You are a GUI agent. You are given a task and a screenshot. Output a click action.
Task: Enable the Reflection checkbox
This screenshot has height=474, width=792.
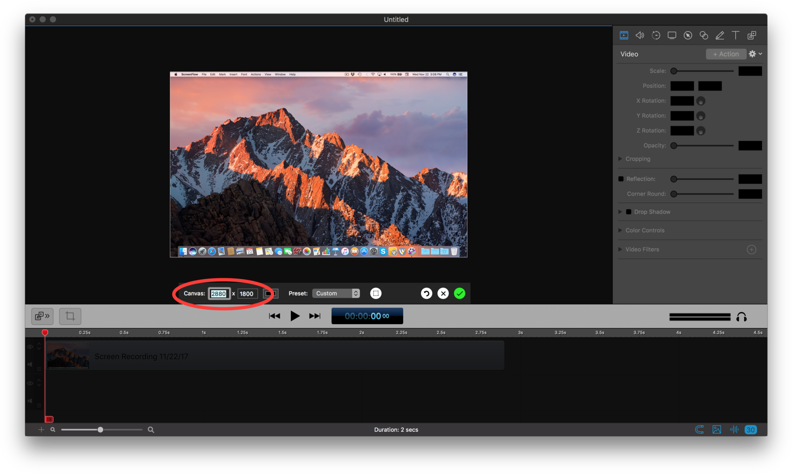[x=621, y=179]
